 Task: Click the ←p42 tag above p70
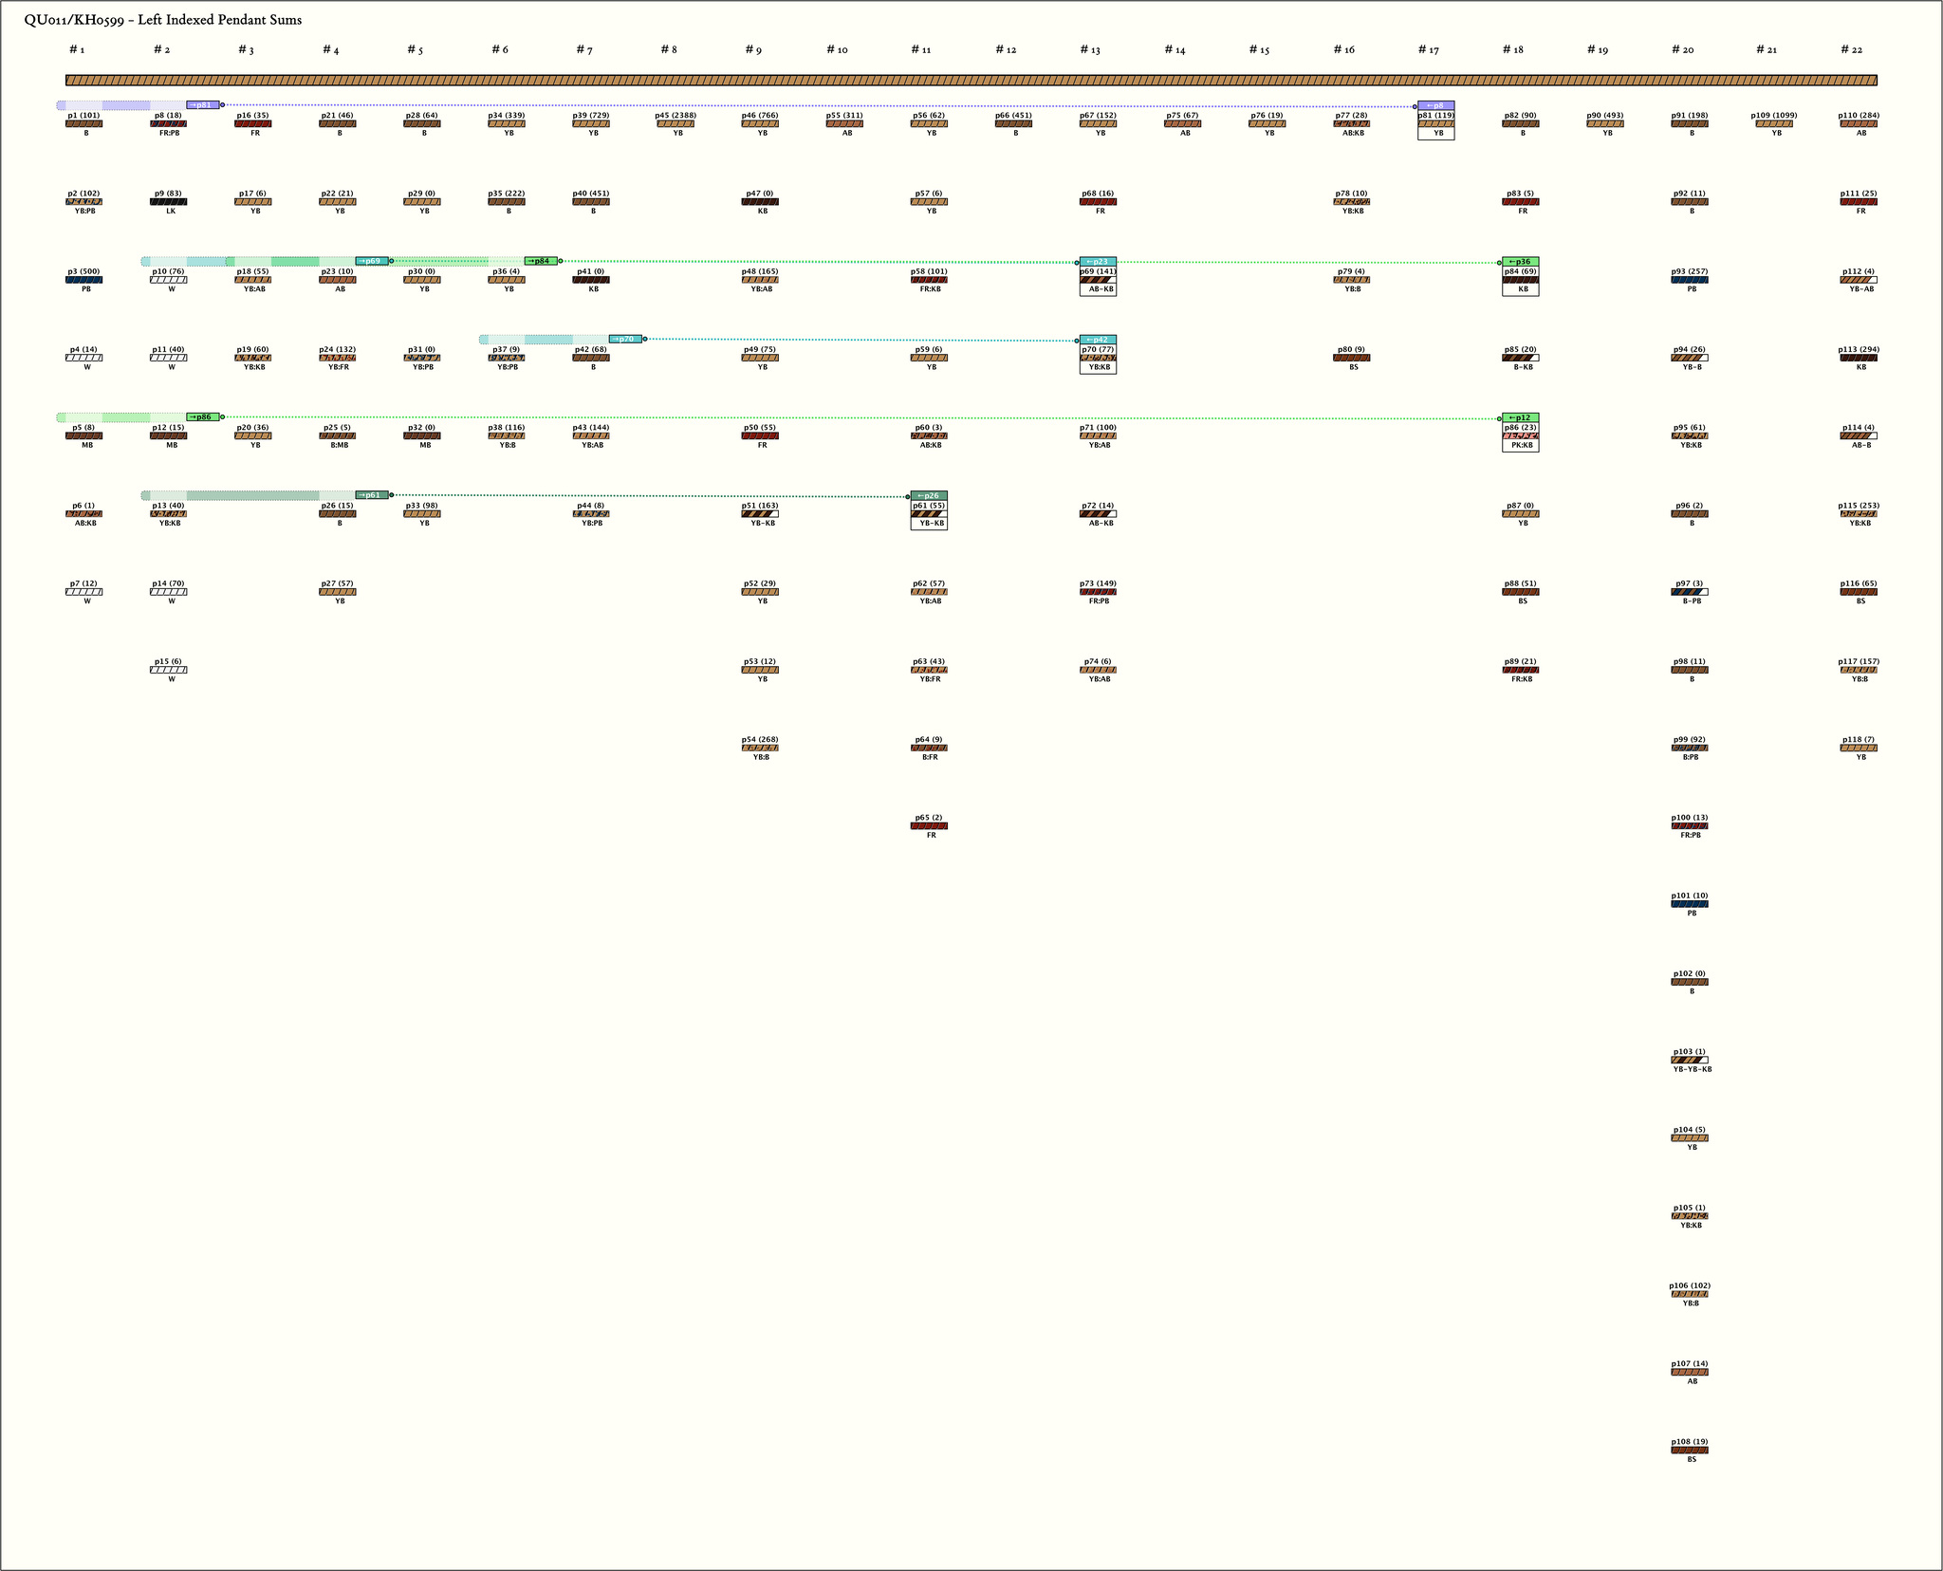1098,340
